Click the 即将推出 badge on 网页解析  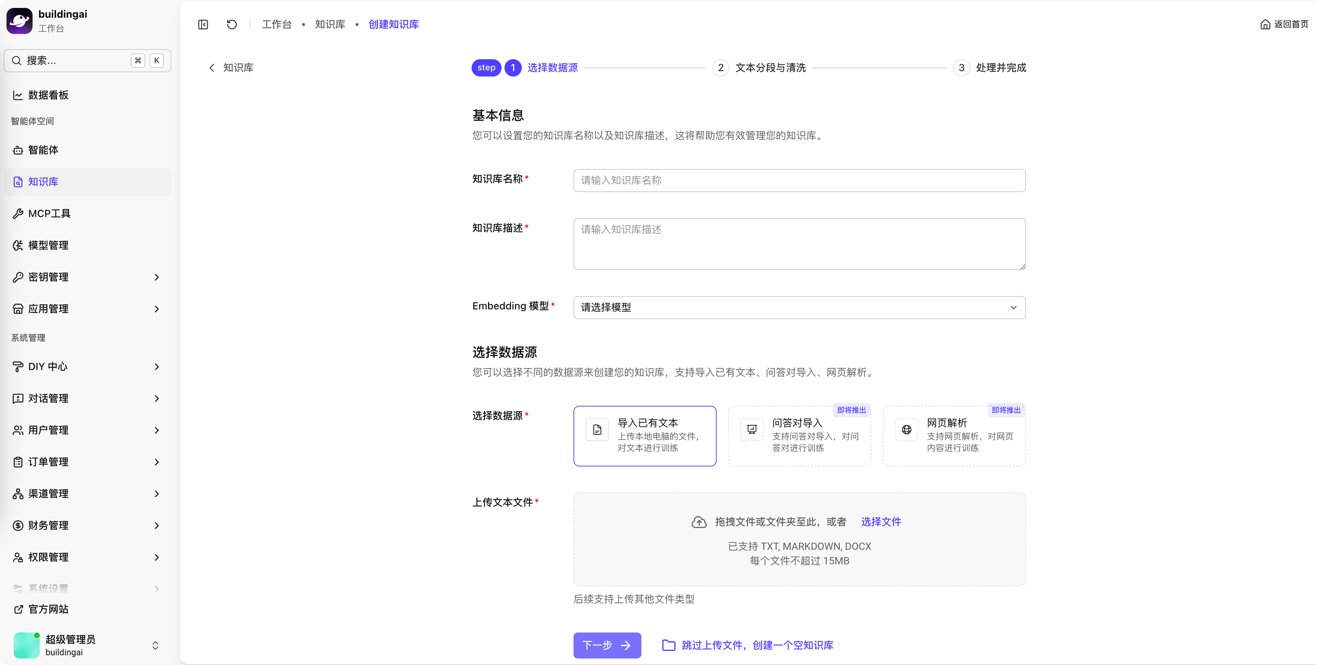point(1006,410)
